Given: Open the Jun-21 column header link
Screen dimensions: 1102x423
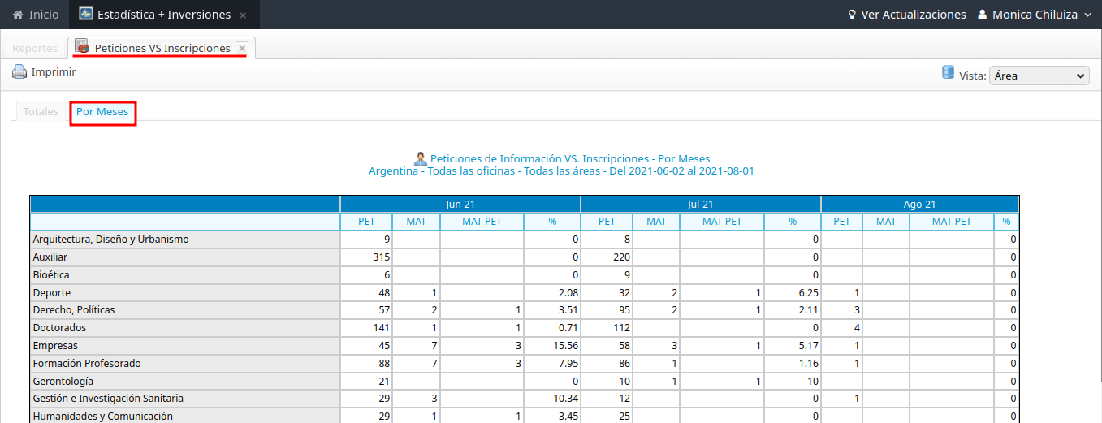Looking at the screenshot, I should click(x=460, y=205).
